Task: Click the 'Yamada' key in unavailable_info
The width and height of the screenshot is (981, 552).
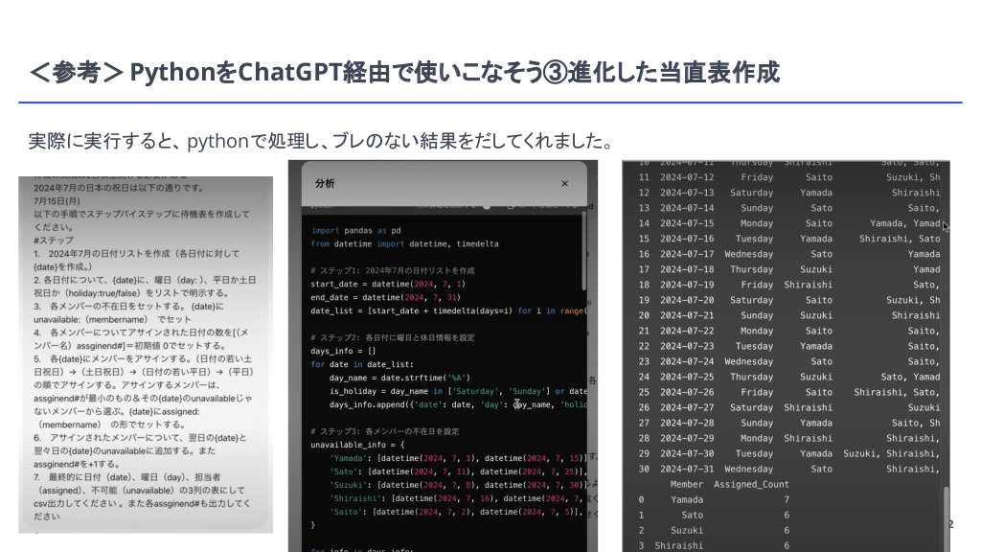Action: click(x=346, y=458)
